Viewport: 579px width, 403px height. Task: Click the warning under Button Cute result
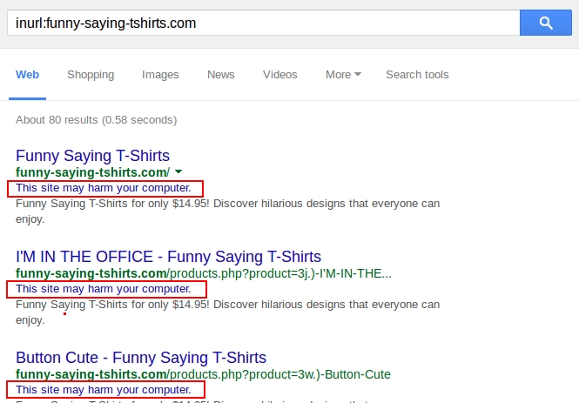[104, 389]
